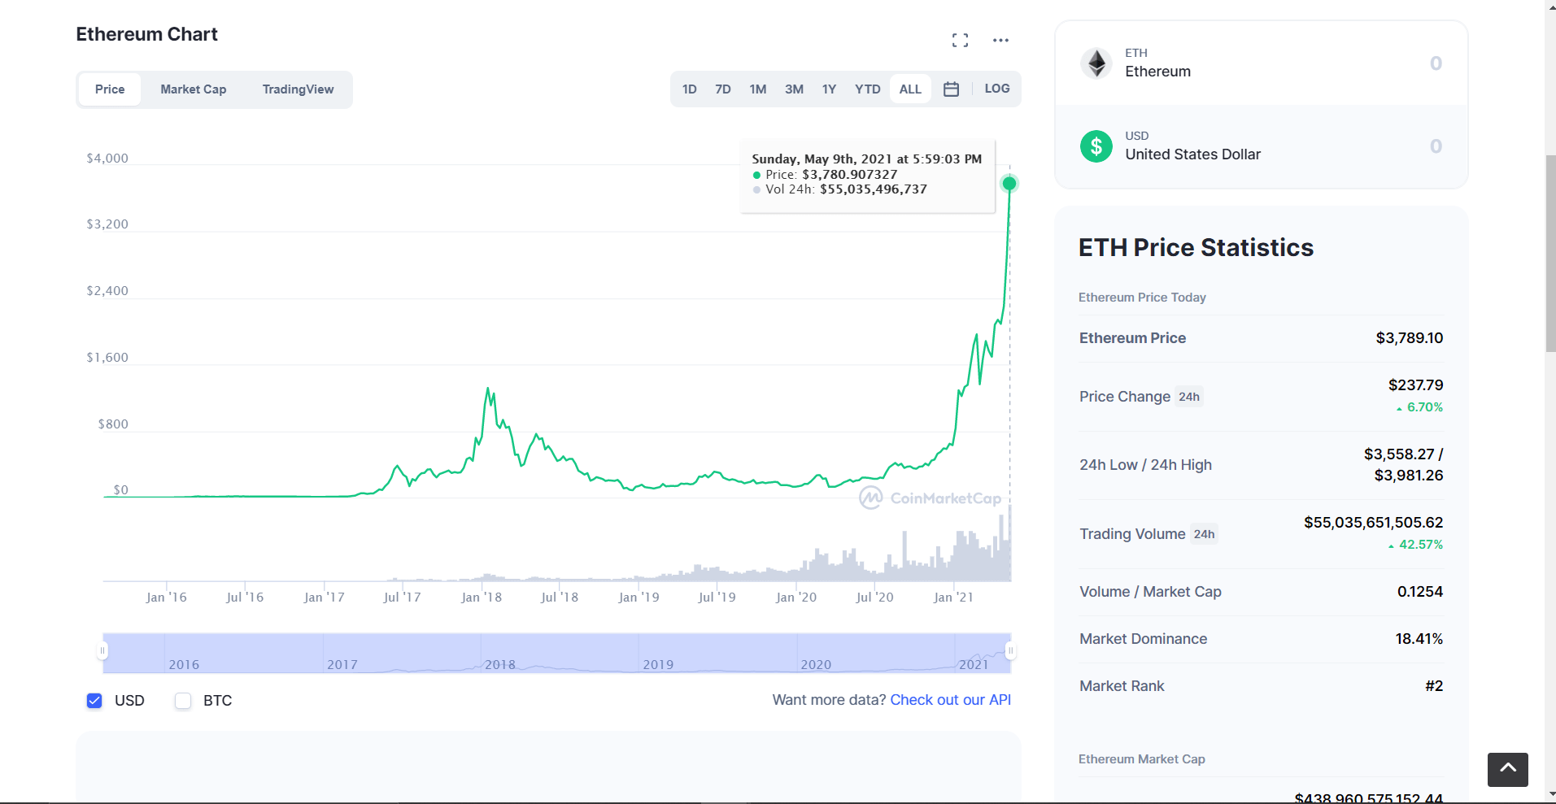Toggle the LOG scale button

click(997, 89)
